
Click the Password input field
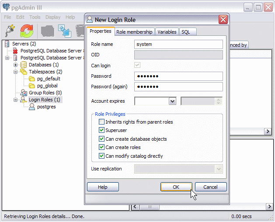click(x=178, y=76)
